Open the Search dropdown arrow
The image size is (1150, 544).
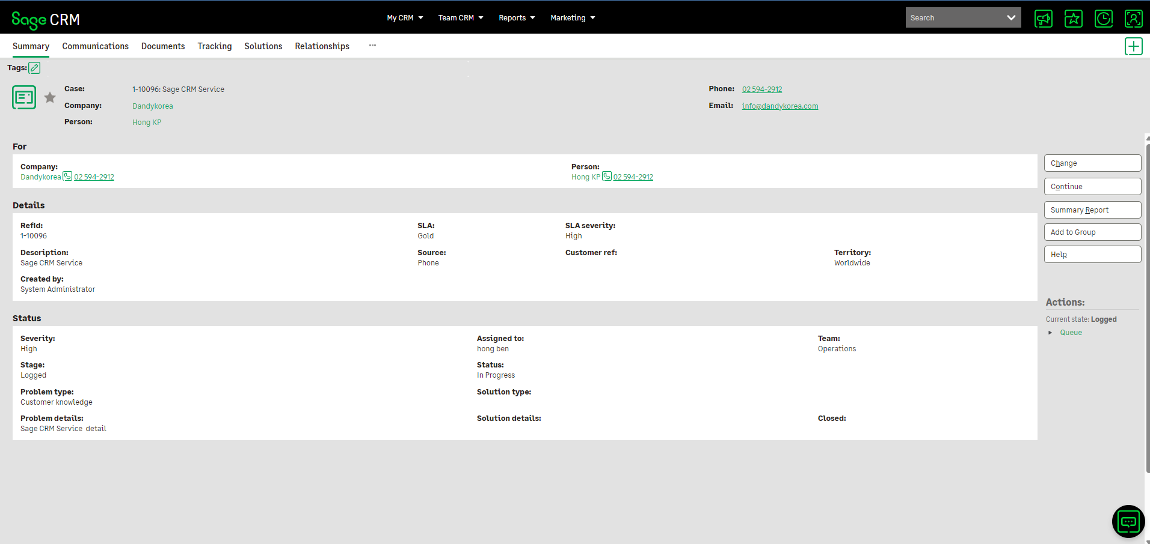tap(1011, 18)
